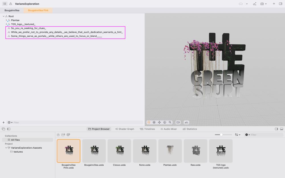Click the crosshair target tool in viewport toolbar
Viewport: 285px width, 178px height.
point(154,122)
